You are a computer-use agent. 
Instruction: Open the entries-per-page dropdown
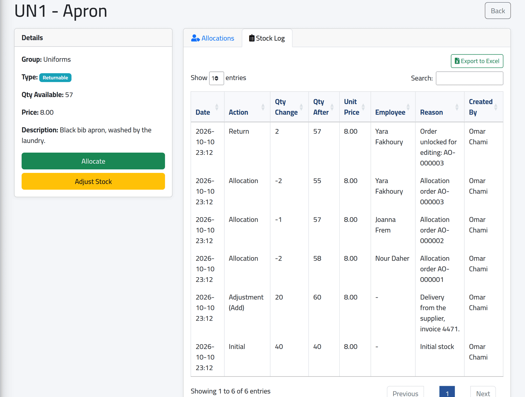point(217,78)
